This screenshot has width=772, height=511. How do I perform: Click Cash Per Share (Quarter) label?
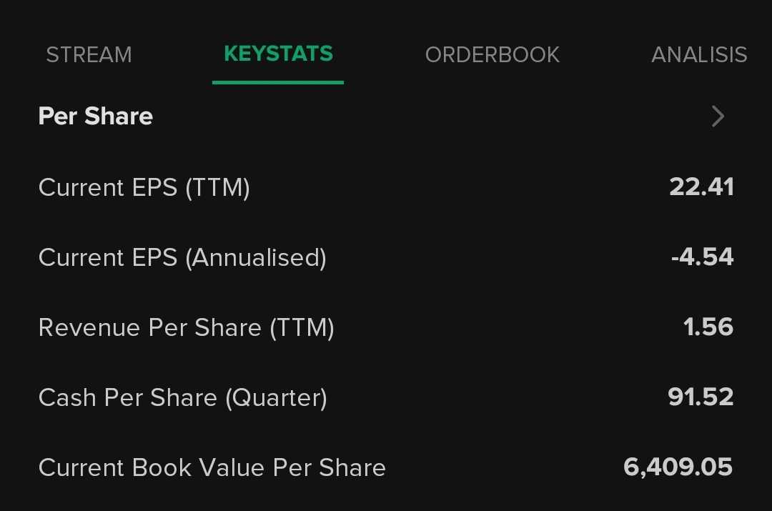[182, 397]
